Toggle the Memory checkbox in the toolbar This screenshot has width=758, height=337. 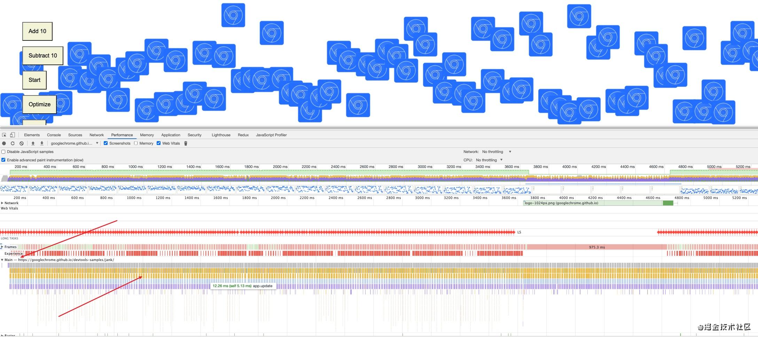(136, 143)
